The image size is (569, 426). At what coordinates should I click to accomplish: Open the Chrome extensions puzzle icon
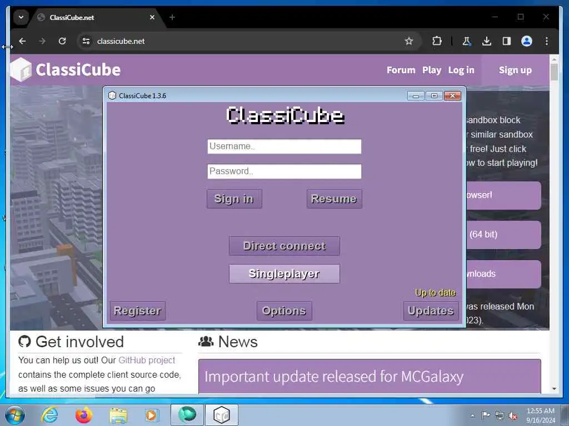(x=437, y=41)
